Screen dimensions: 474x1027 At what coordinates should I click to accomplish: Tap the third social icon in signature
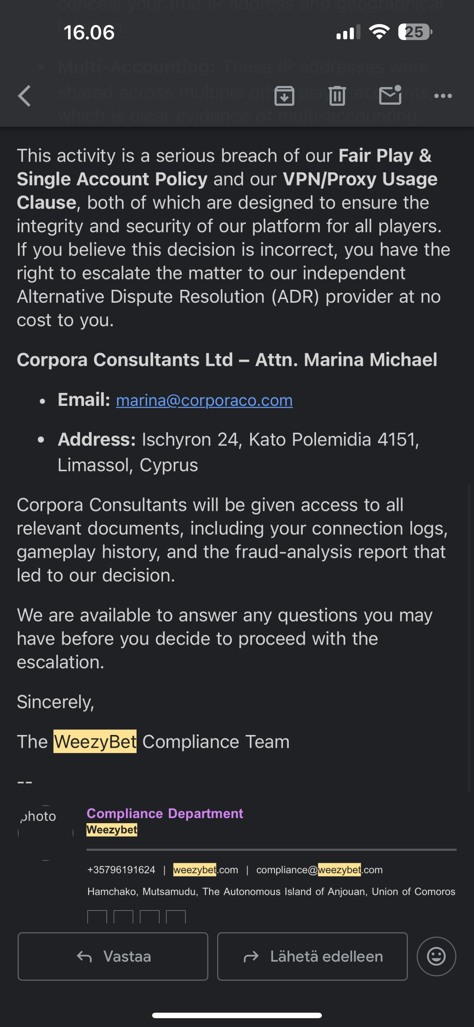coord(150,916)
